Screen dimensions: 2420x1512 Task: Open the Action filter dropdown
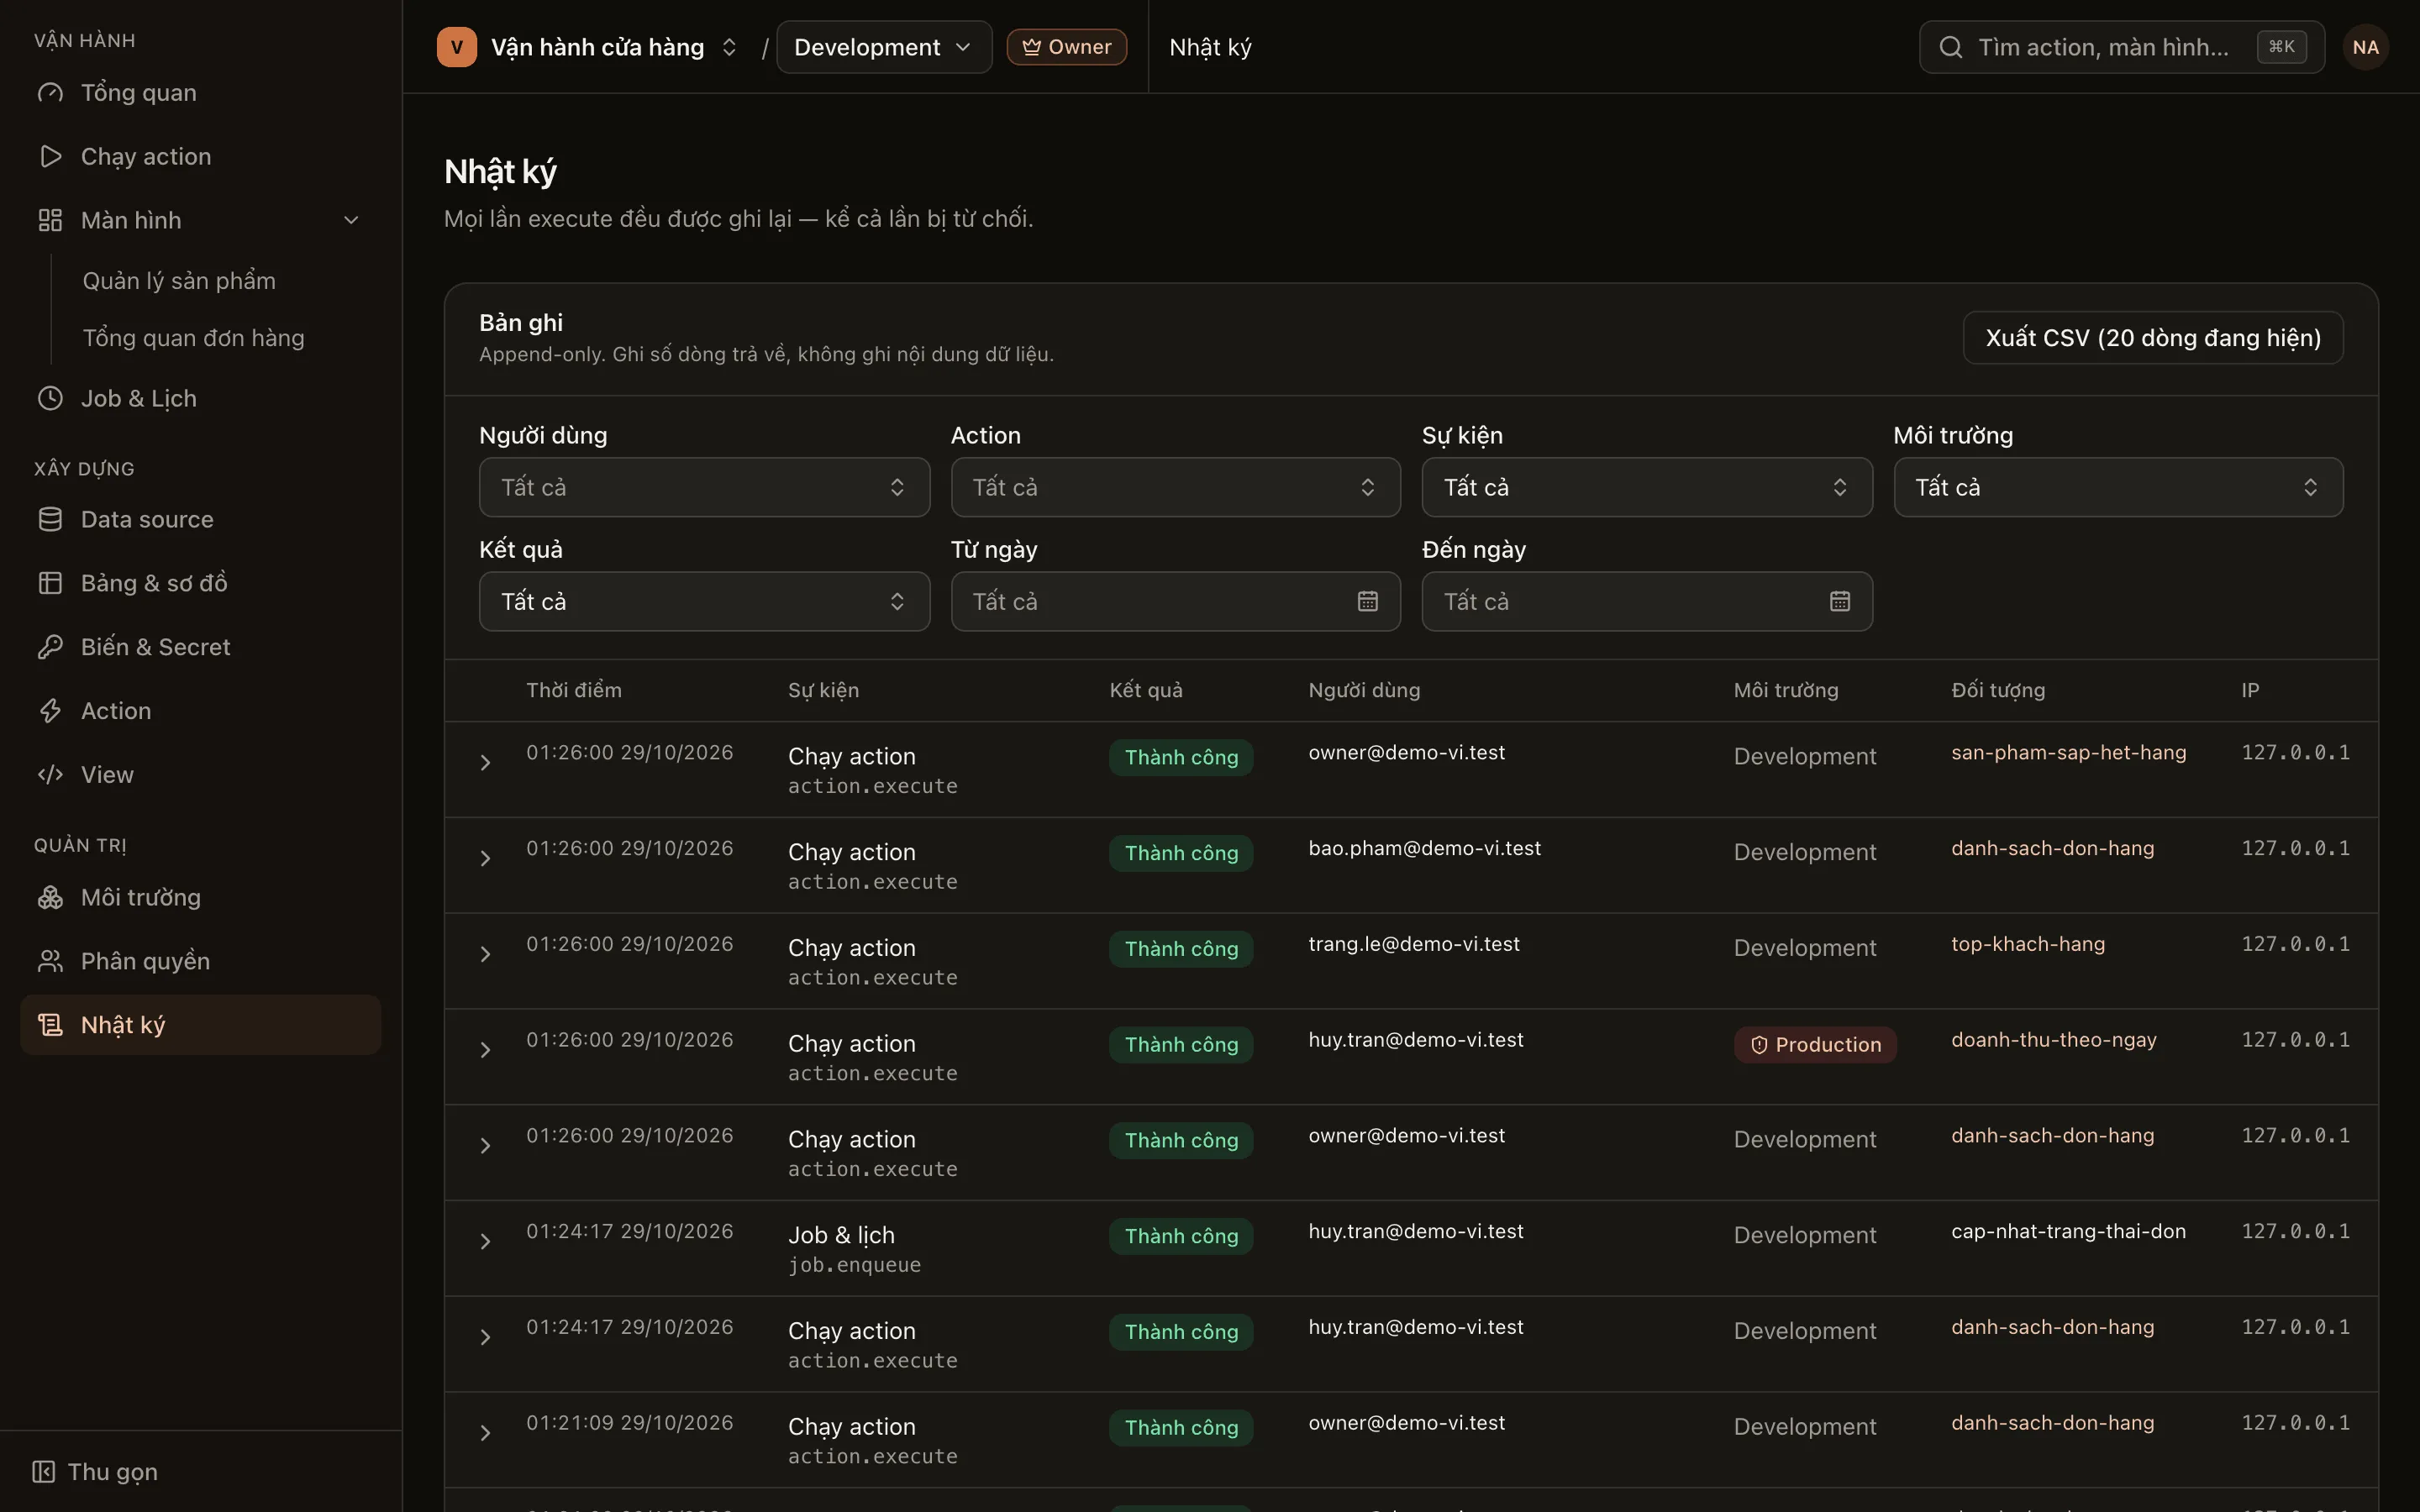pyautogui.click(x=1176, y=487)
